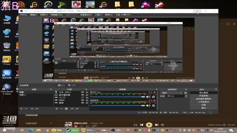
Task: Open Chrome from the taskbar
Action: tap(47, 130)
